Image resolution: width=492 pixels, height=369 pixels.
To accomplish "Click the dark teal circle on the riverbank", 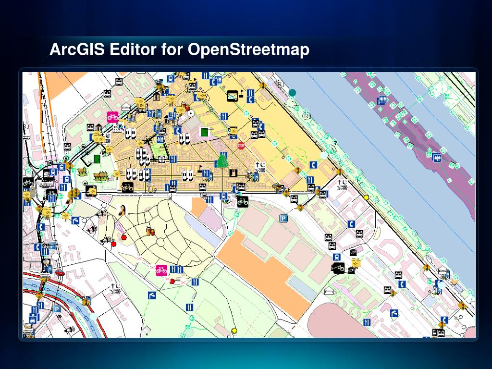I will click(x=292, y=93).
